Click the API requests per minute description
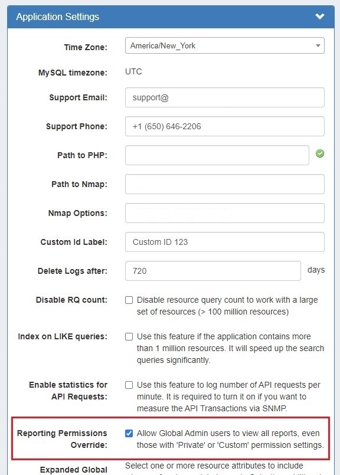Screen dimensions: 340x475 click(228, 397)
